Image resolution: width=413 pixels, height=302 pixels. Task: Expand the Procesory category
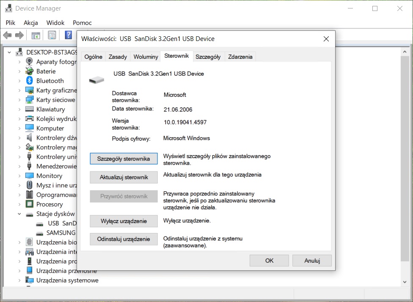coord(19,204)
